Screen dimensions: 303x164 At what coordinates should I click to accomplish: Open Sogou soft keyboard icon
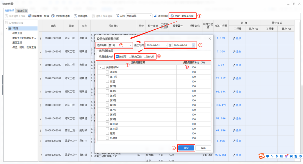coord(282,156)
